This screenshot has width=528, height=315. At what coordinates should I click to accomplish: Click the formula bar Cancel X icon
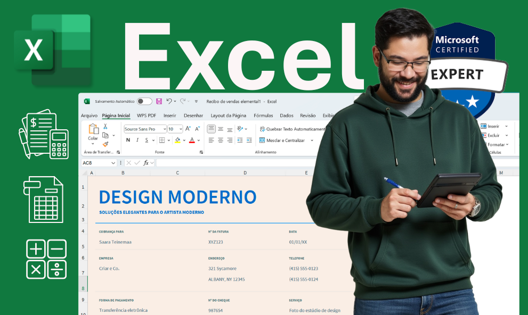[128, 163]
